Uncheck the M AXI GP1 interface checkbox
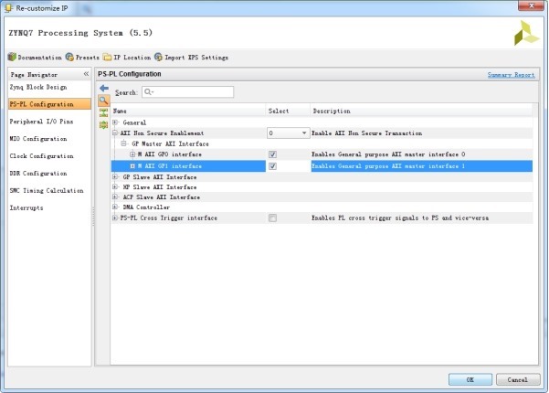549x393 pixels. (272, 166)
